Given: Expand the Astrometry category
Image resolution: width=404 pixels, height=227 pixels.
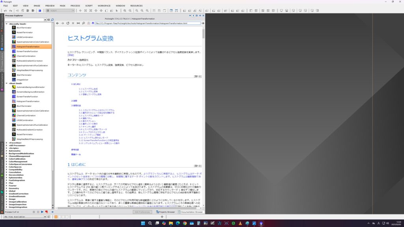Looking at the screenshot, I should pyautogui.click(x=7, y=151).
